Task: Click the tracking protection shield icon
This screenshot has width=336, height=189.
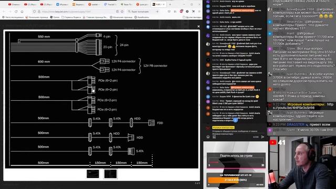Action: 35,12
